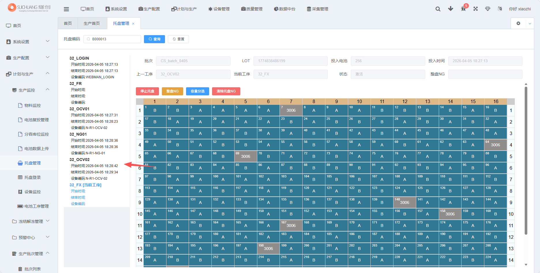Image resolution: width=540 pixels, height=273 pixels.
Task: Click the scrollbar down arrow beside tray grid
Action: (526, 265)
